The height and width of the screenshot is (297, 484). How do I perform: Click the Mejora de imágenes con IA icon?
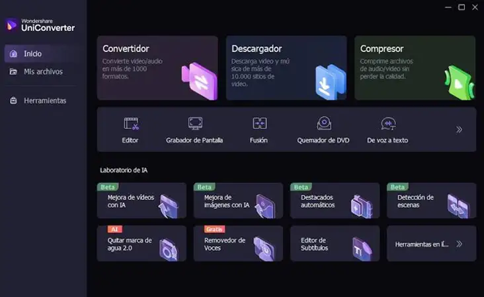point(265,207)
